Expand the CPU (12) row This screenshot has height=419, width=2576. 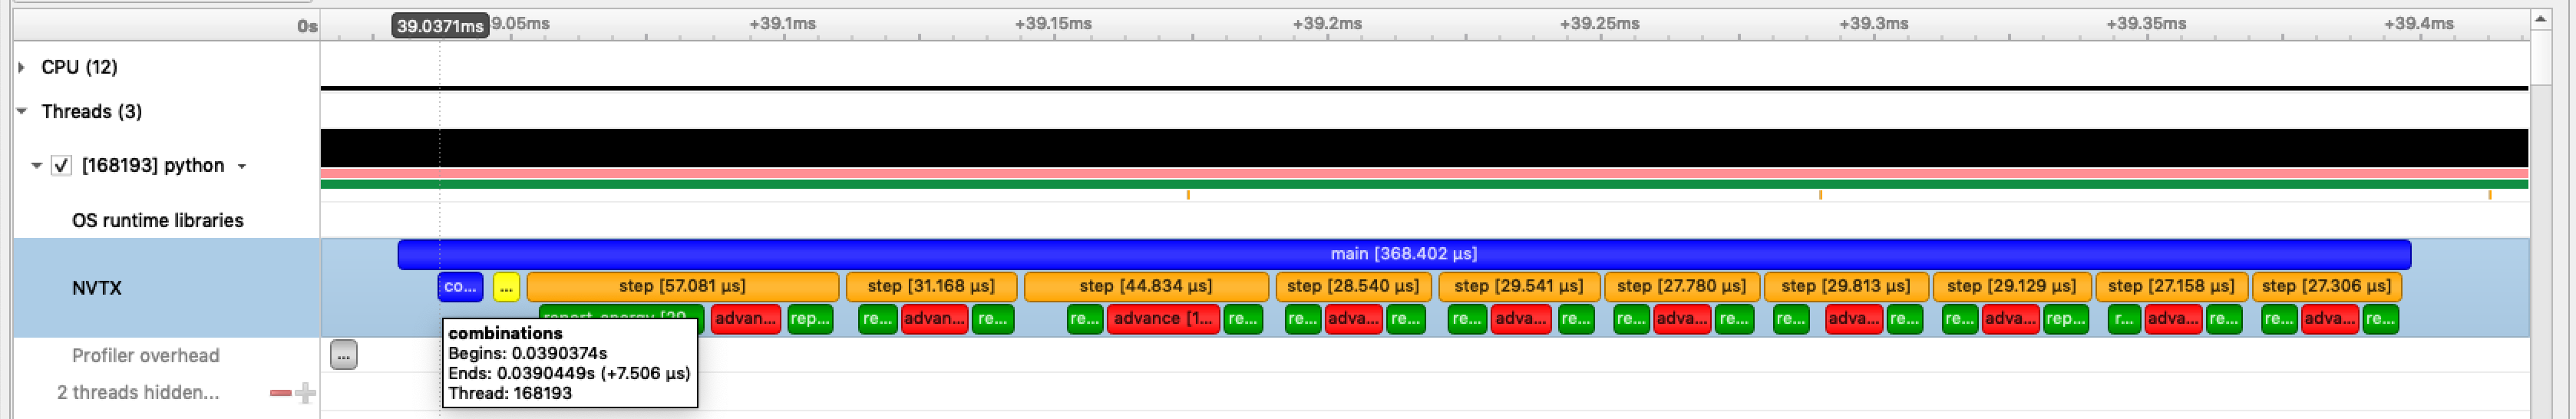tap(22, 67)
